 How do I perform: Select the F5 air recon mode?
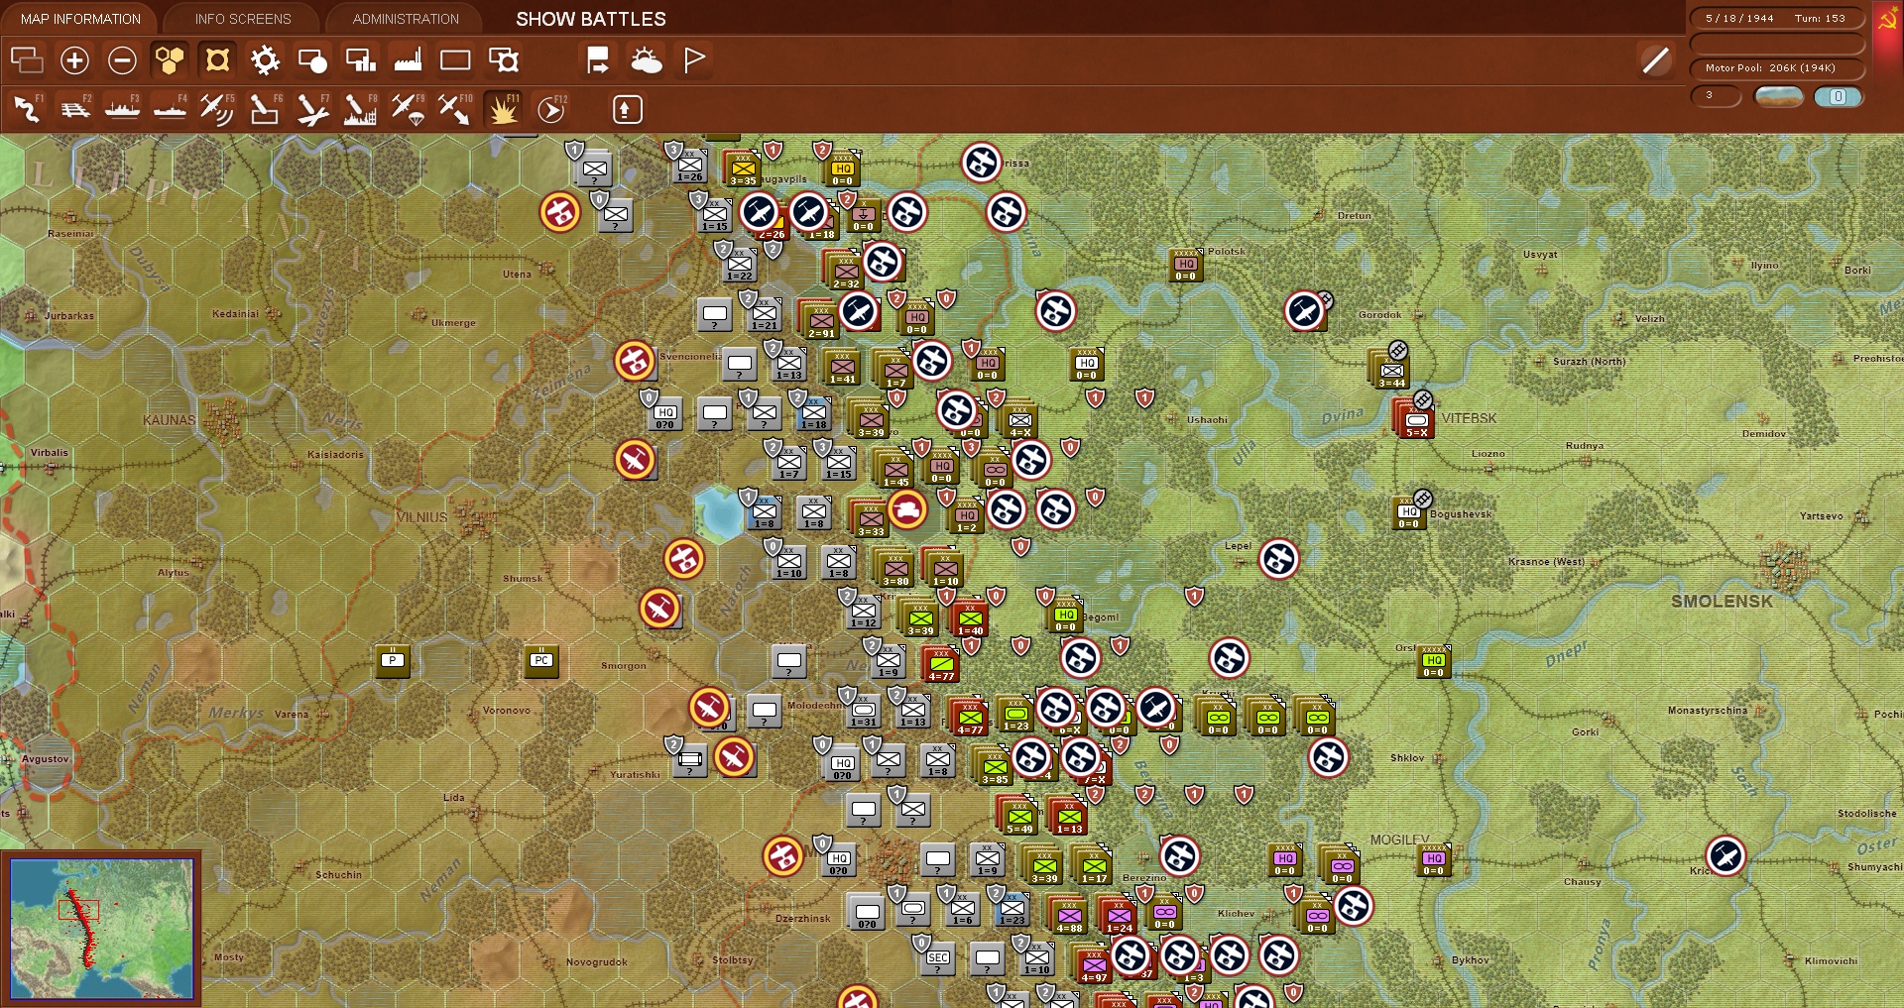tap(217, 109)
